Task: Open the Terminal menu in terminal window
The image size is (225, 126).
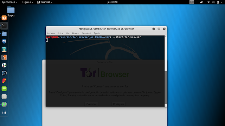Action: point(86,34)
